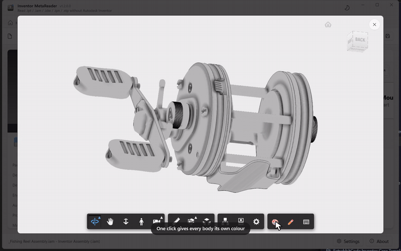The image size is (401, 251).
Task: Click palette icon to colour every body
Action: tap(275, 222)
